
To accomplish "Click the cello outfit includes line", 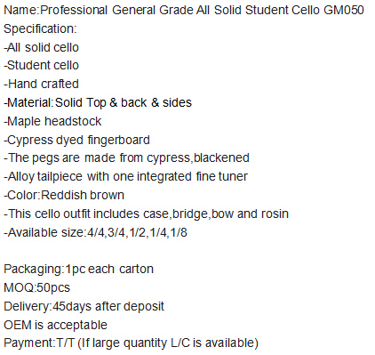I will coord(146,214).
